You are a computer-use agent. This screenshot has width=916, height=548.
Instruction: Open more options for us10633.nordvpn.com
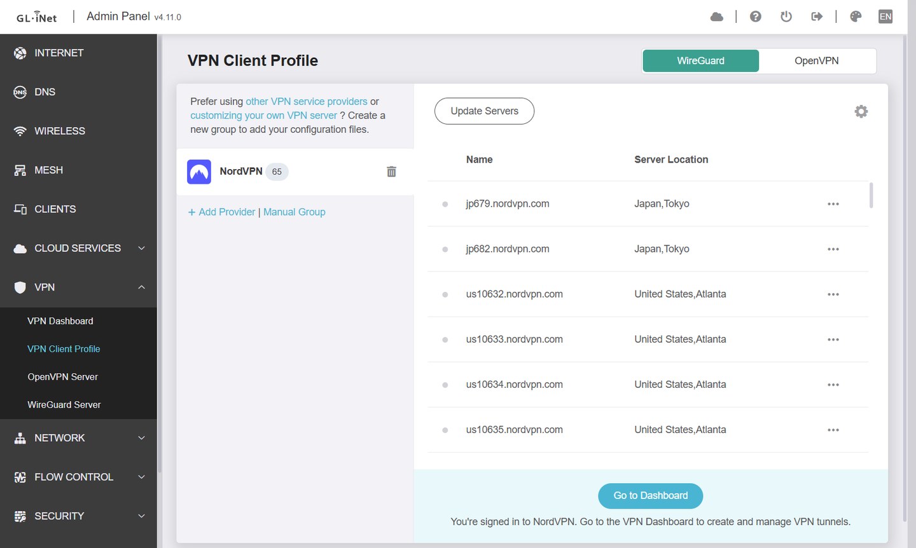pyautogui.click(x=833, y=339)
